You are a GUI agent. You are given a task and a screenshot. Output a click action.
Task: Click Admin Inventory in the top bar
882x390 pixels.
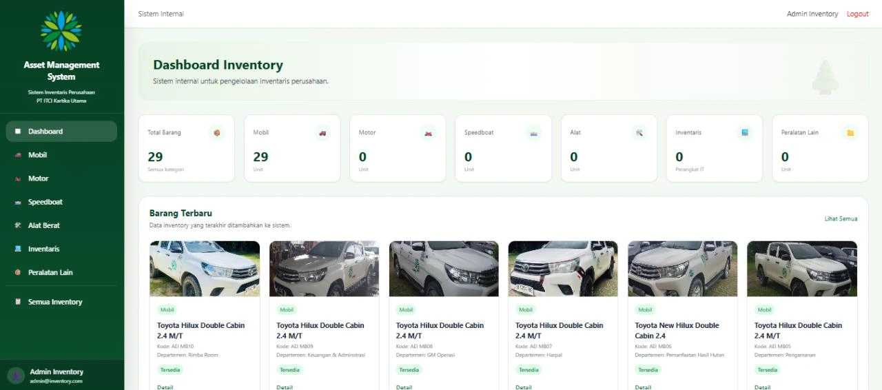(812, 14)
